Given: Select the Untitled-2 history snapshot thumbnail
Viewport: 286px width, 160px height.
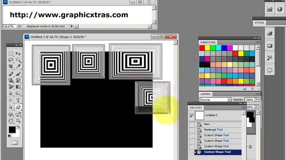Looking at the screenshot, I should [x=200, y=116].
